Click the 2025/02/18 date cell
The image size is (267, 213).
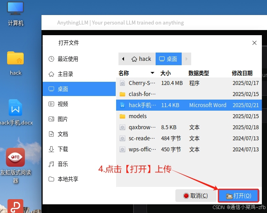246,127
